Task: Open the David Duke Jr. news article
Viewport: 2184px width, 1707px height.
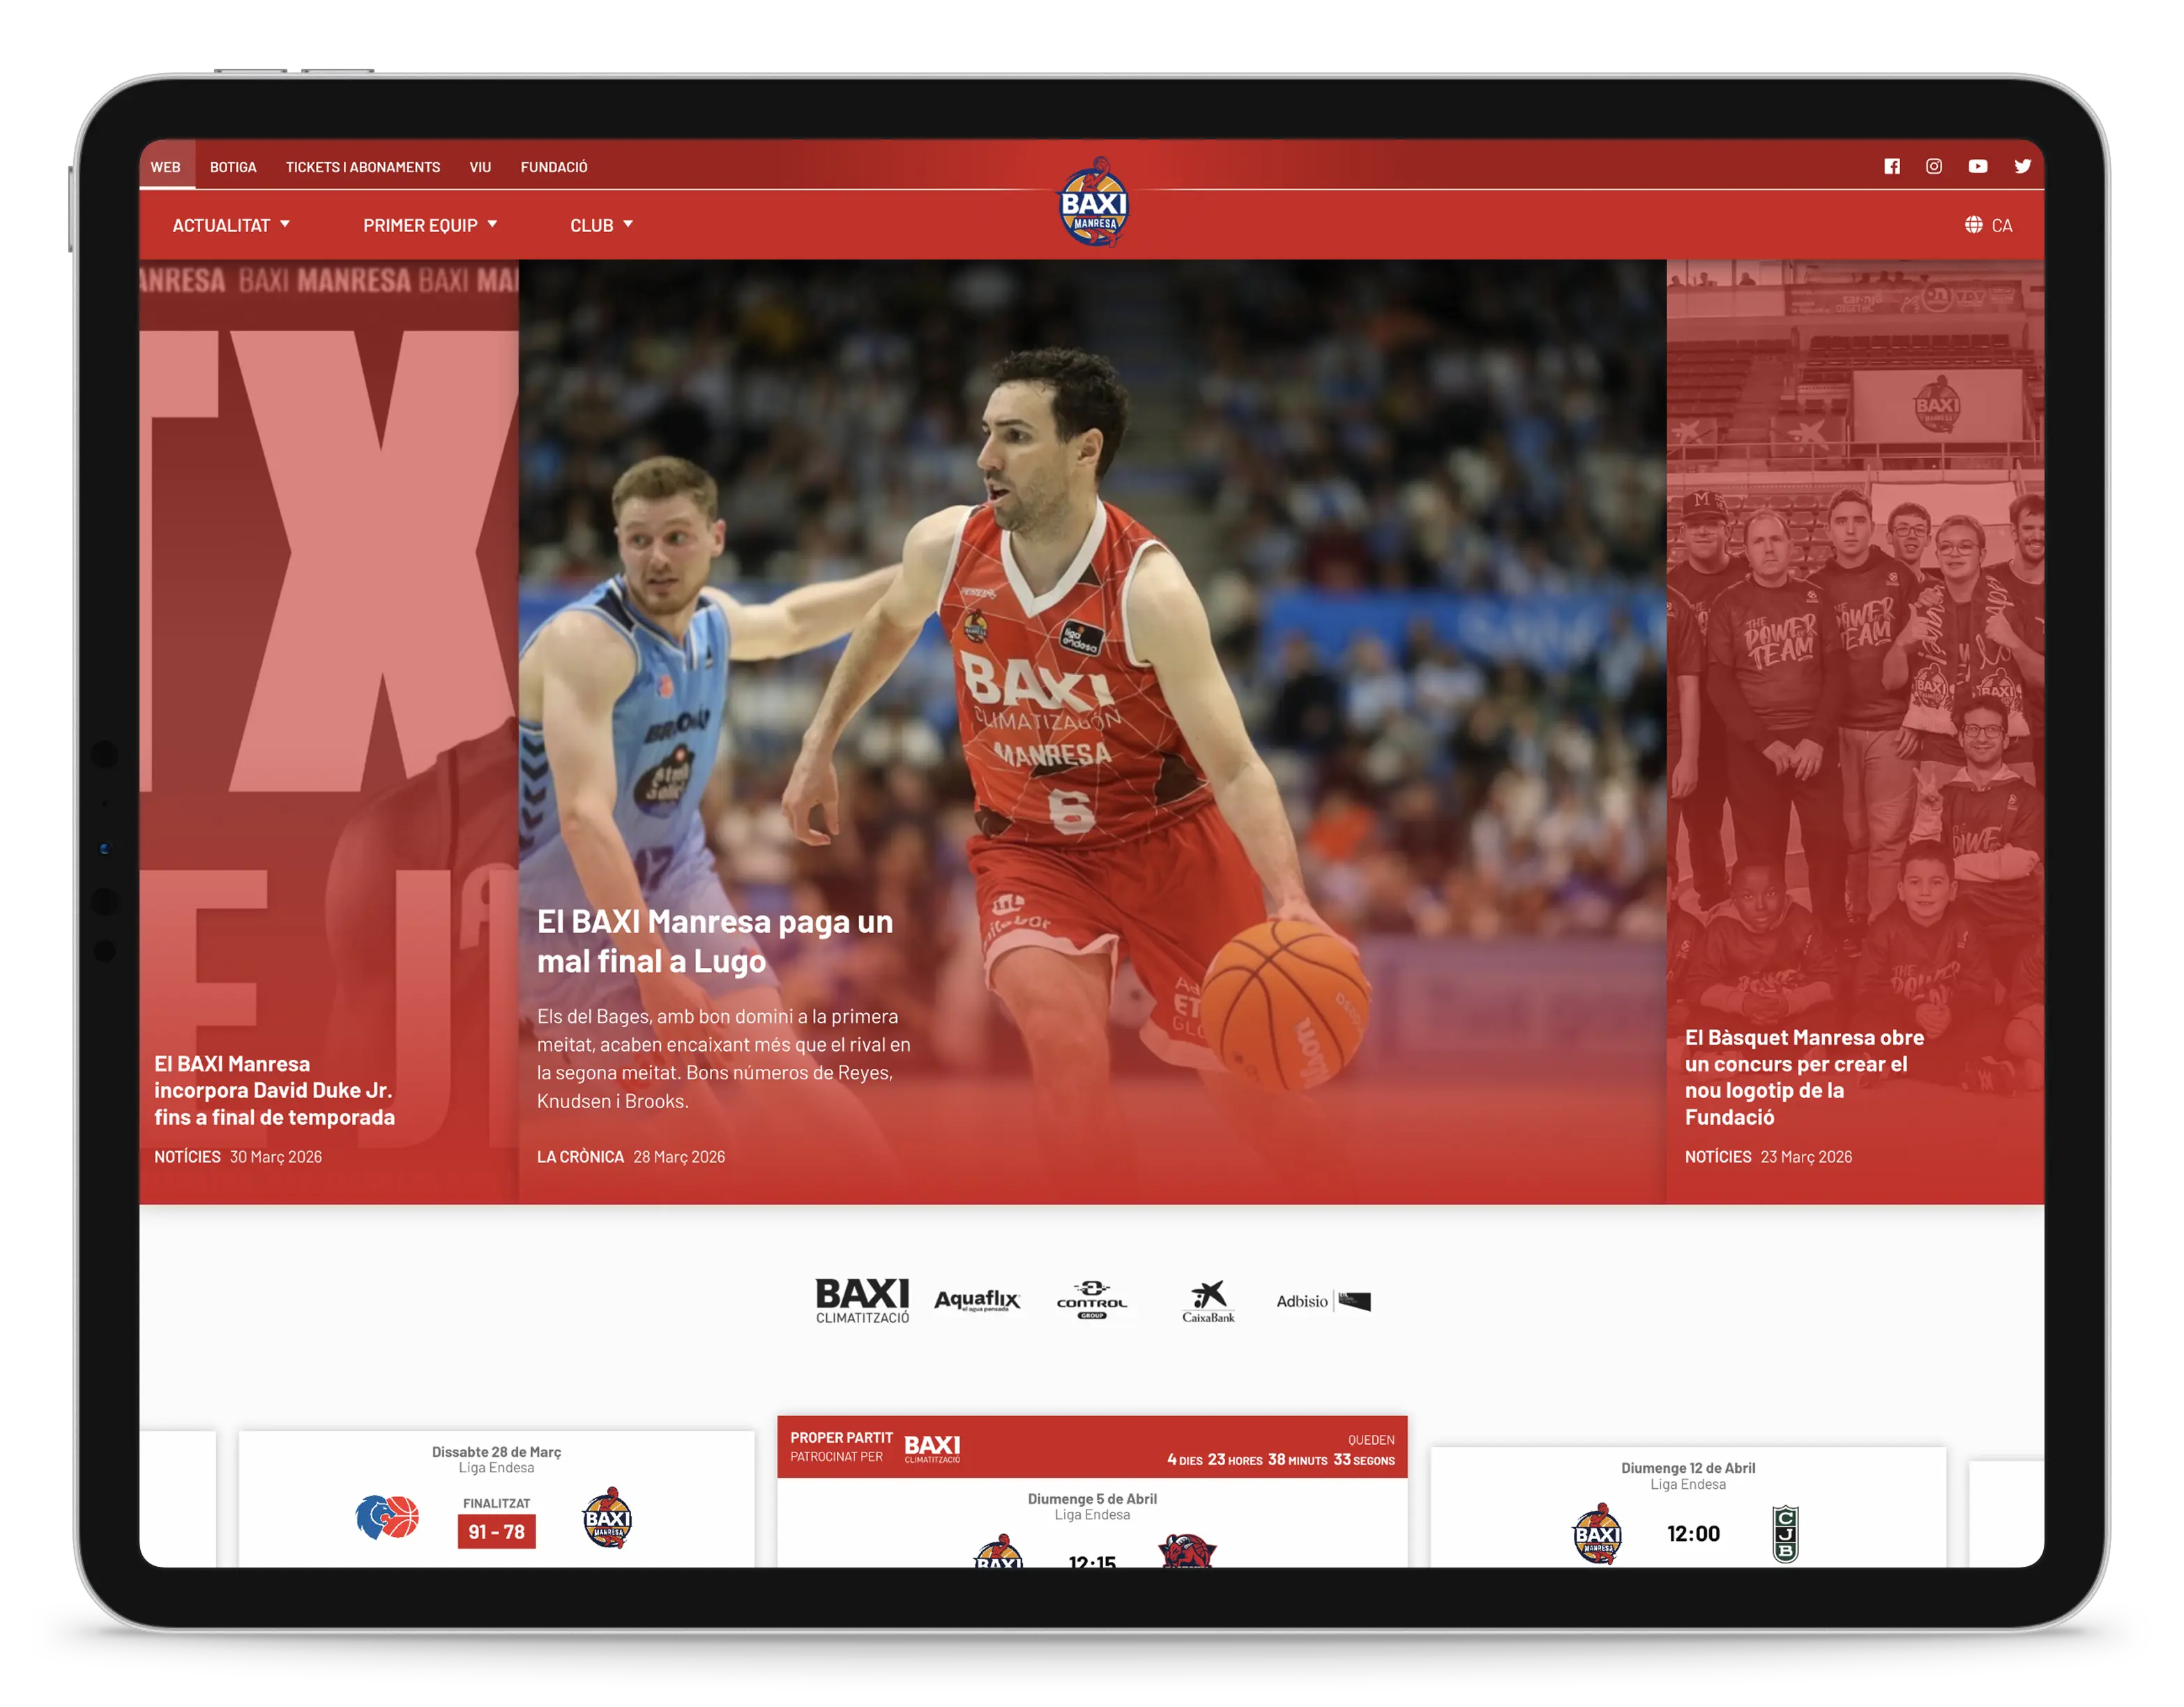Action: click(x=274, y=1090)
